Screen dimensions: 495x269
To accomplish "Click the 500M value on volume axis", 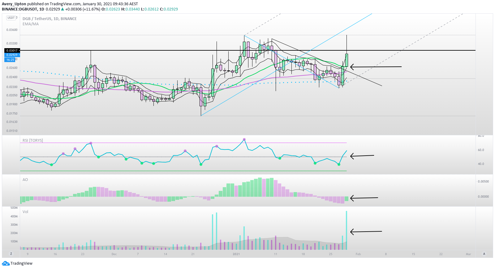I will coord(14,208).
